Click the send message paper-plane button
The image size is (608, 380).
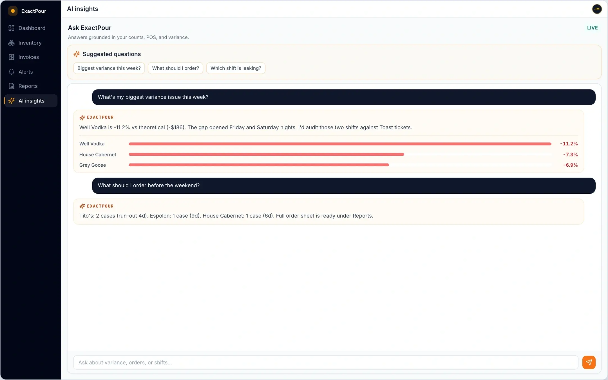click(589, 362)
